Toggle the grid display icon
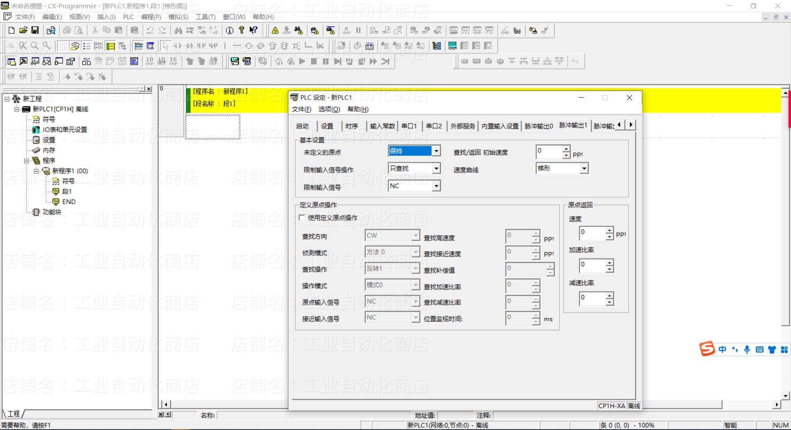 [x=63, y=46]
